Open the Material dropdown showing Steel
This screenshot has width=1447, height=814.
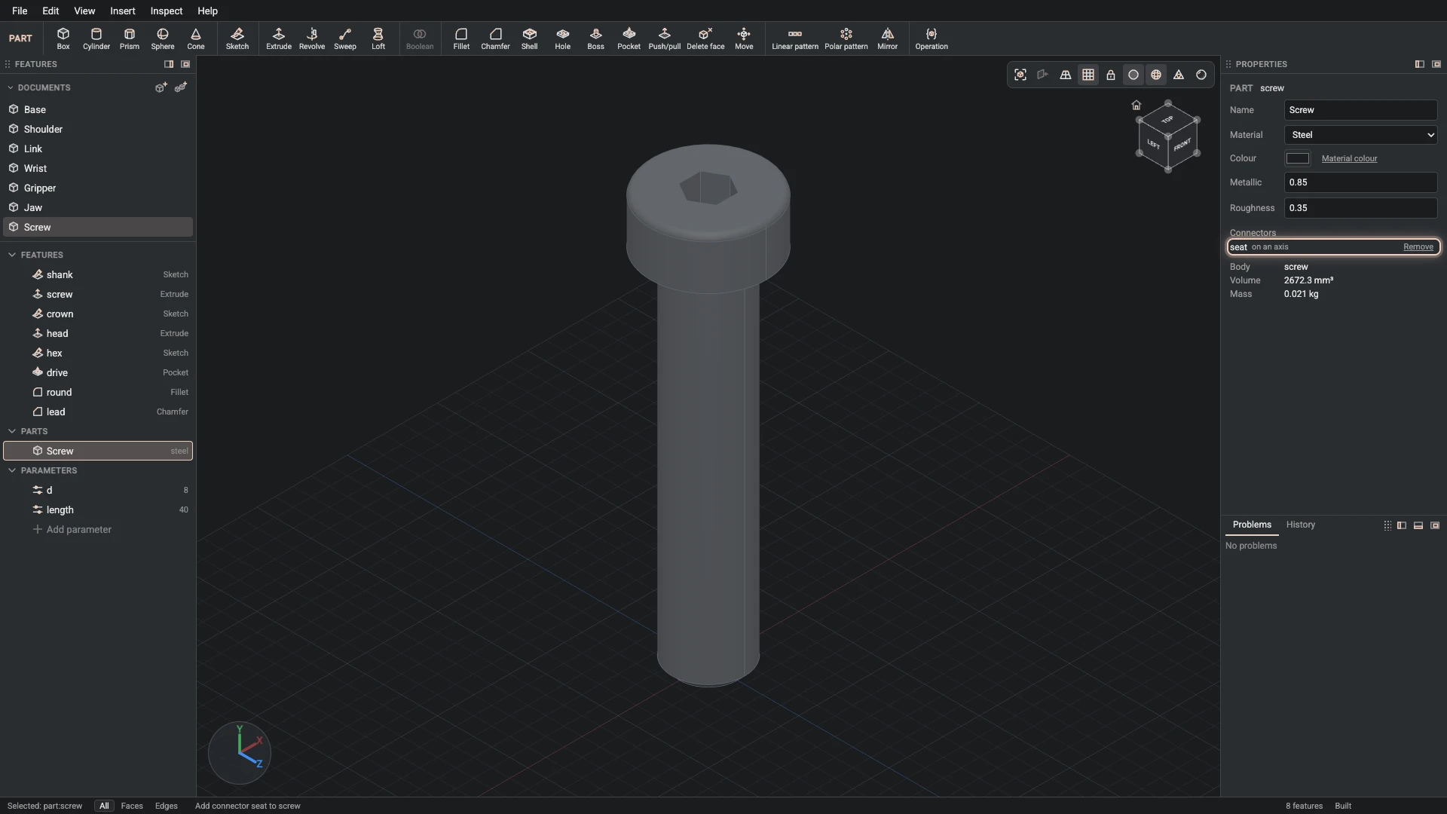coord(1360,135)
